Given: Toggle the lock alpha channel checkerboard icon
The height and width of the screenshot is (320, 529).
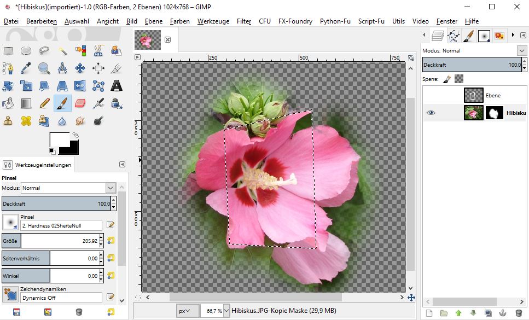Looking at the screenshot, I should (x=458, y=79).
